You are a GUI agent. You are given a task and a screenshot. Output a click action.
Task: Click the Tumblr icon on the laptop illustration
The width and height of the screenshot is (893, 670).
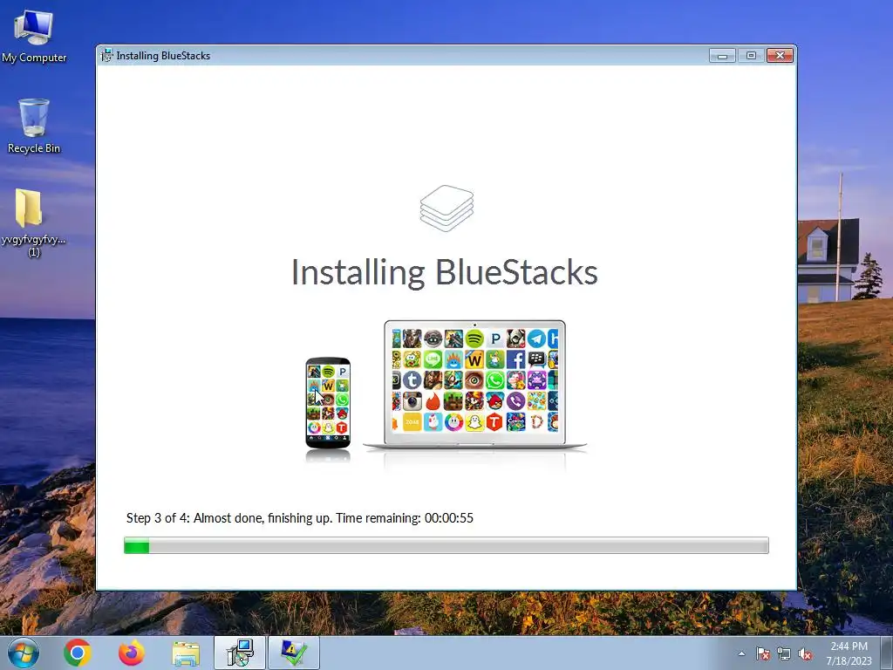point(412,380)
